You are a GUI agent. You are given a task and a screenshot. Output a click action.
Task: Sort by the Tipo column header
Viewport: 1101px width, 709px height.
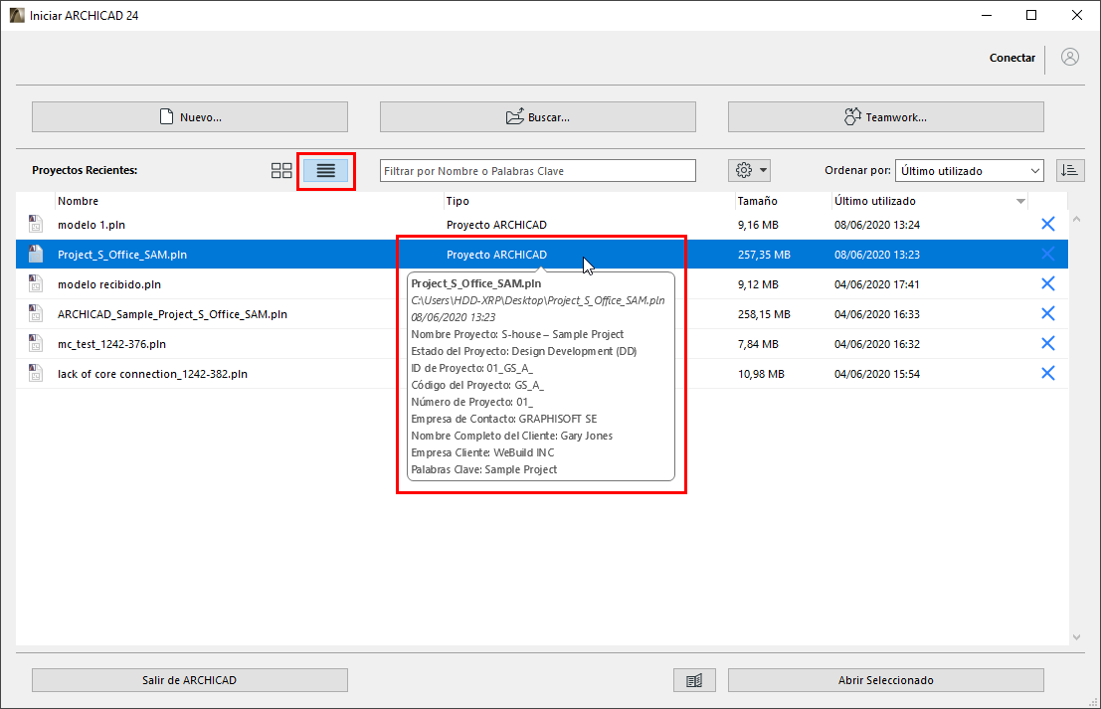pyautogui.click(x=590, y=201)
